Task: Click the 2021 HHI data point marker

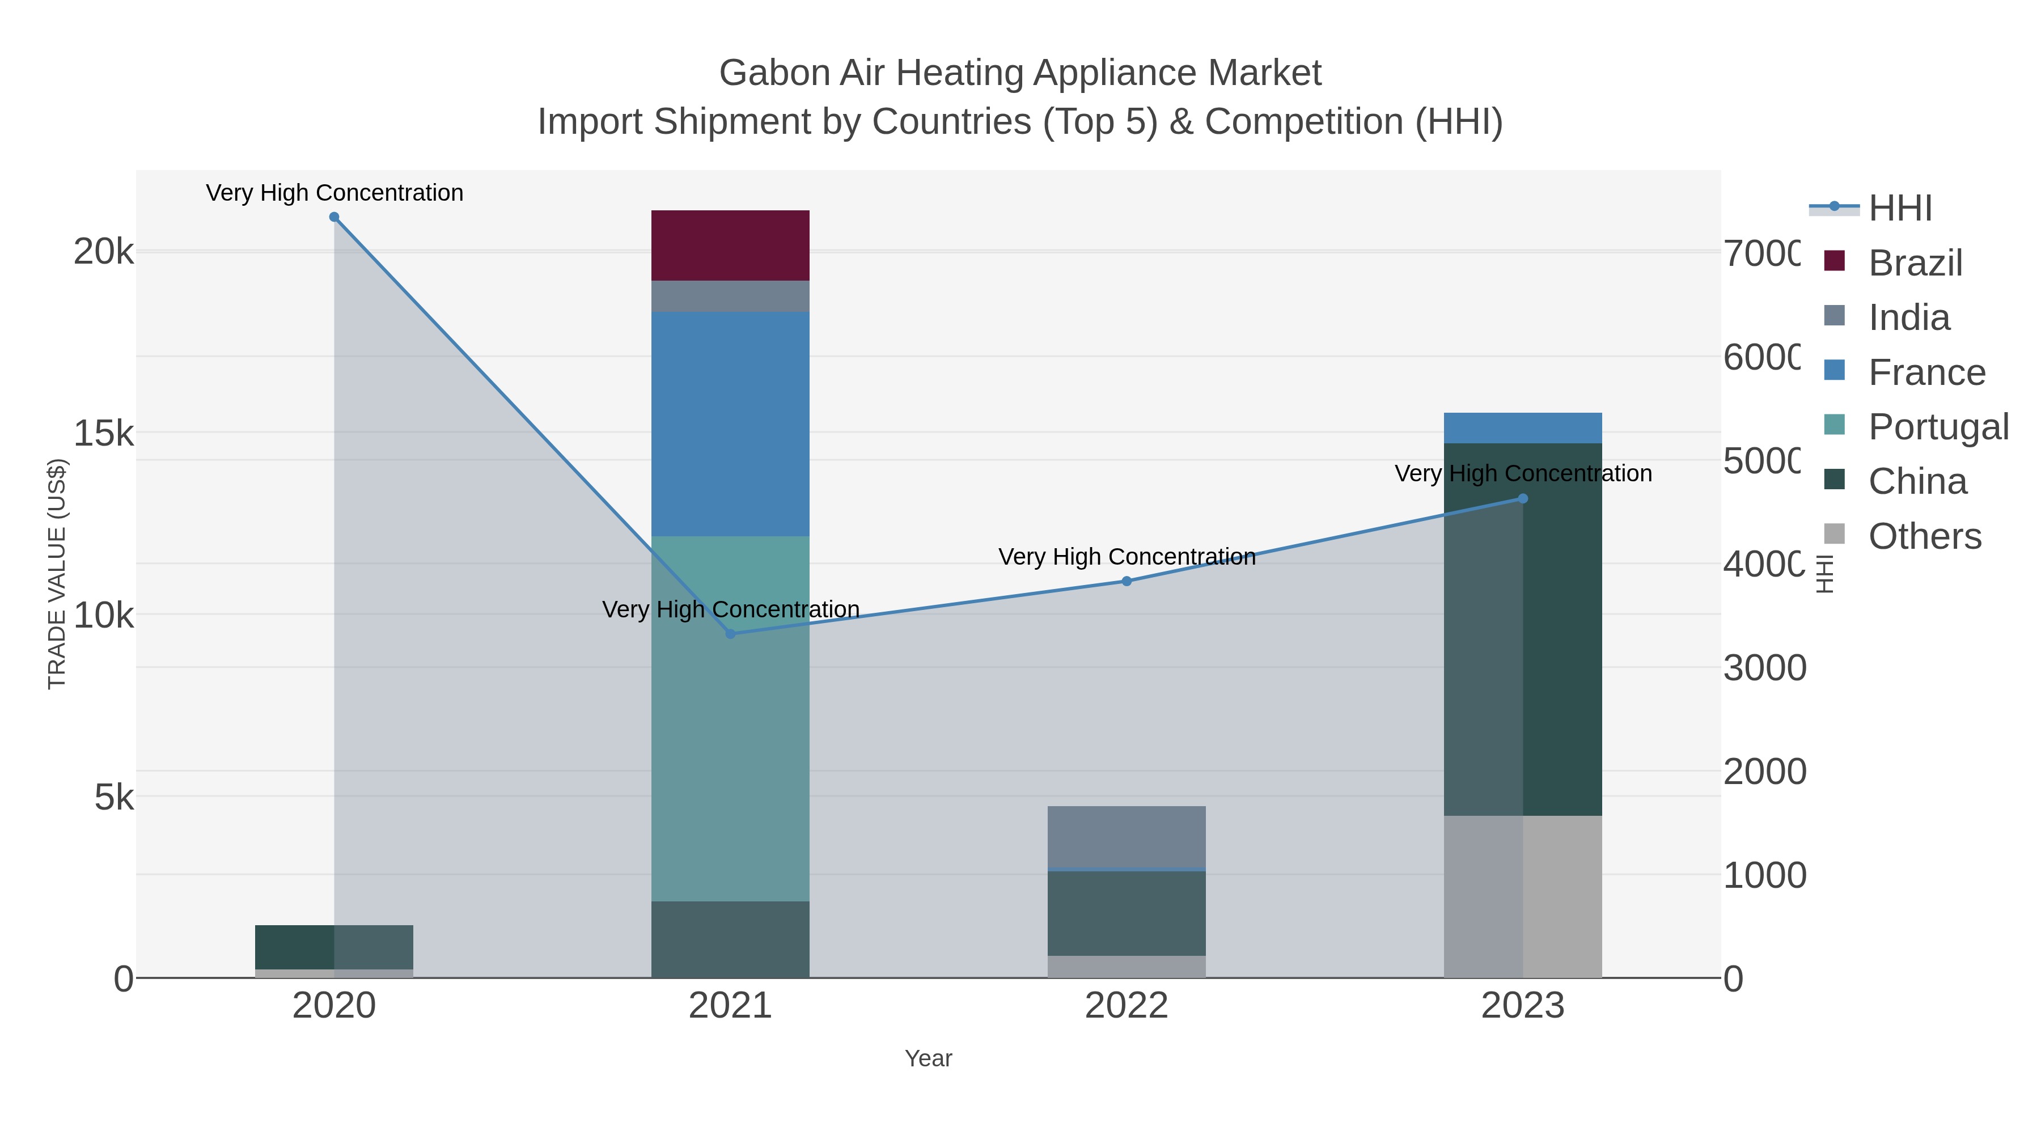Action: pos(731,634)
